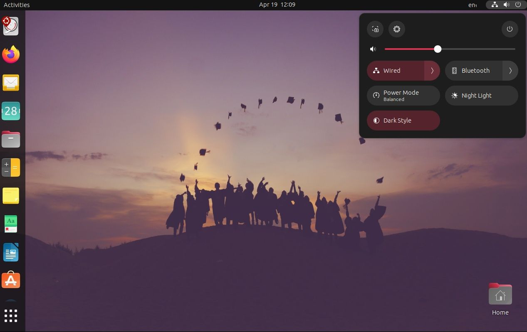Screen dimensions: 527x332
Task: Toggle Dark Style off
Action: [x=397, y=121]
